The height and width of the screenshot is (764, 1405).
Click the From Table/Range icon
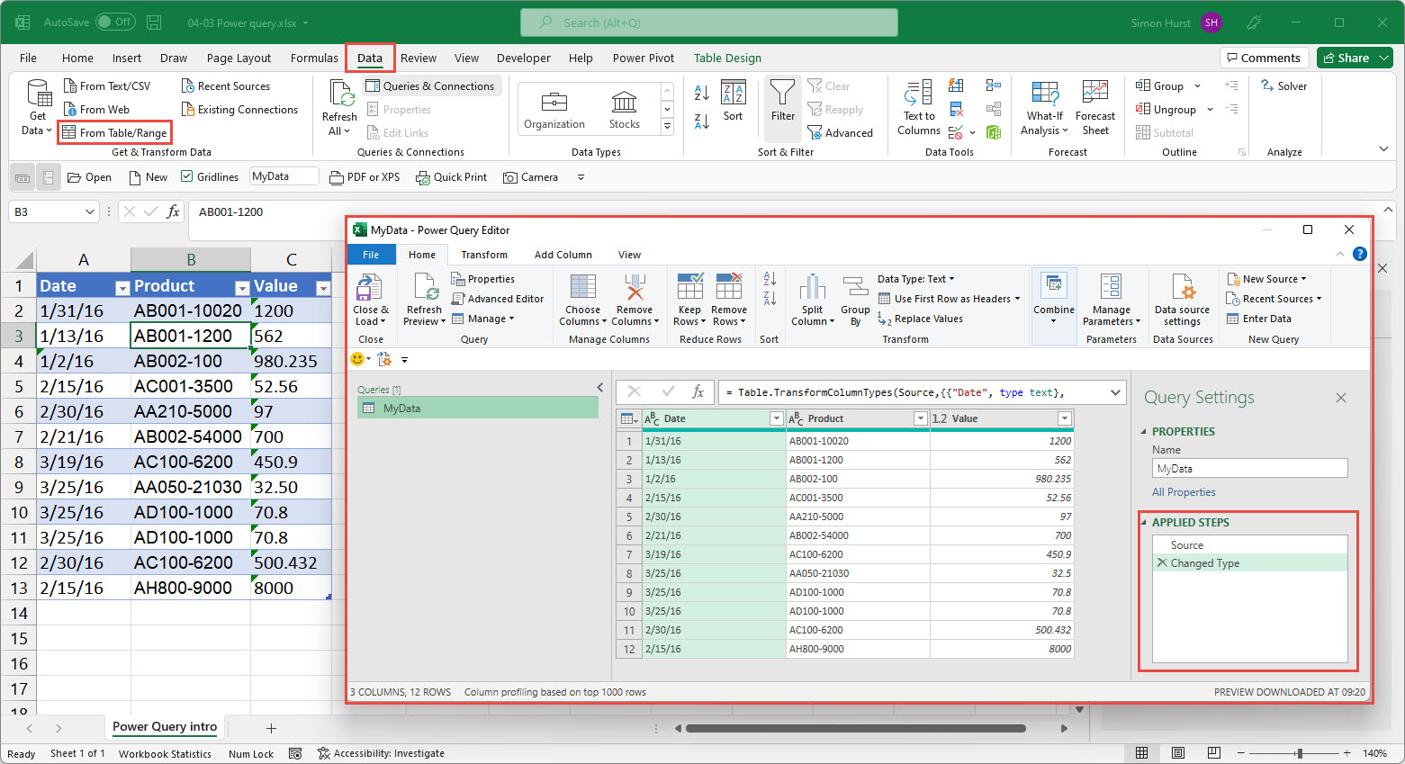69,133
